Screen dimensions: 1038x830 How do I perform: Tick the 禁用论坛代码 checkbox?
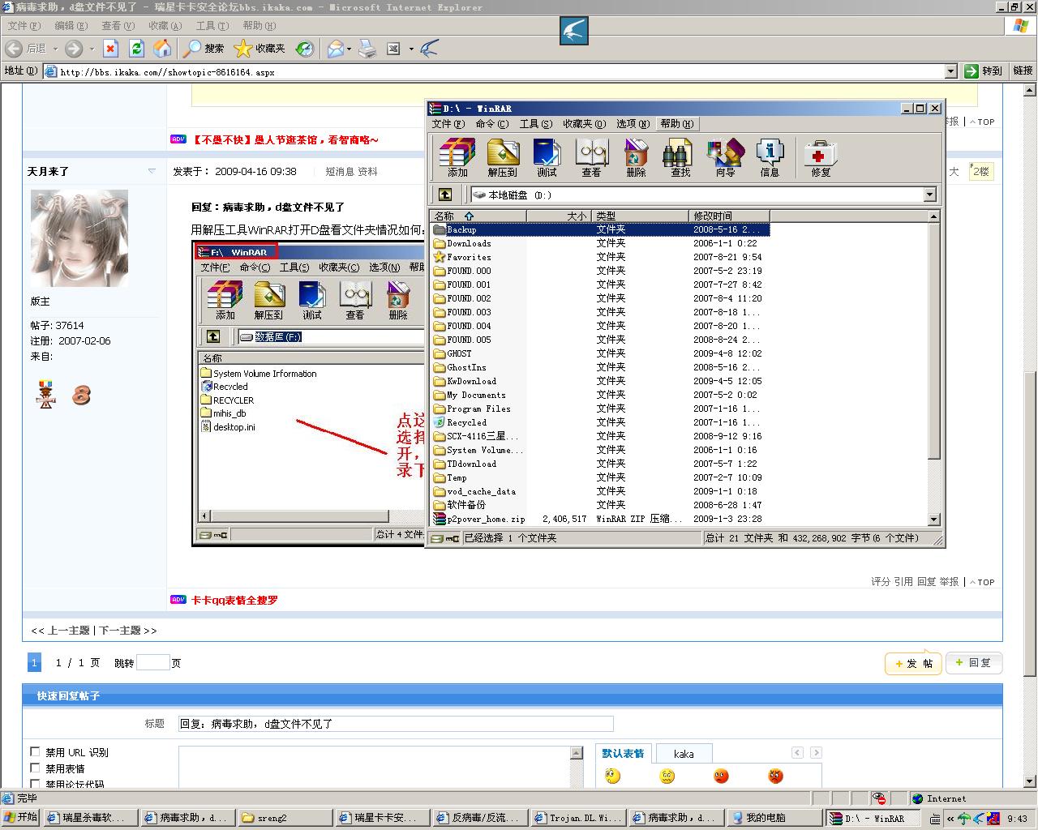click(x=35, y=784)
